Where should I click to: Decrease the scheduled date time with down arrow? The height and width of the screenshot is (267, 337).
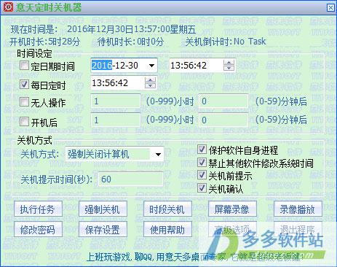tap(229, 68)
